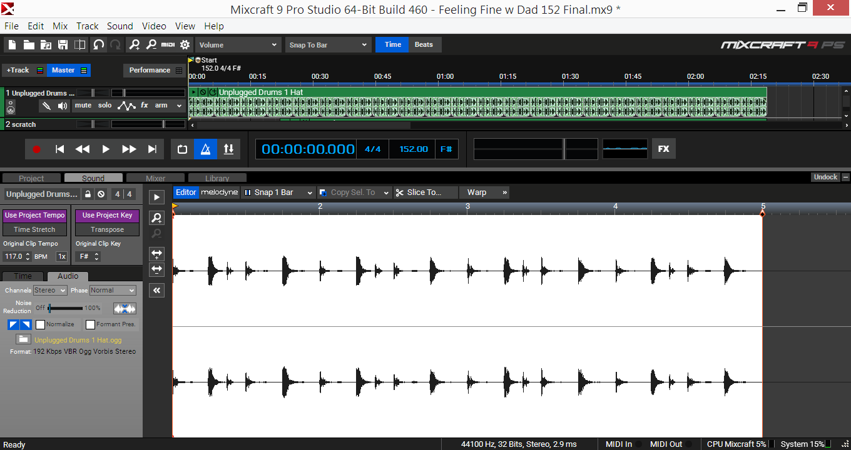Arm the Unplugged Drums track for recording
The image size is (851, 450).
161,105
